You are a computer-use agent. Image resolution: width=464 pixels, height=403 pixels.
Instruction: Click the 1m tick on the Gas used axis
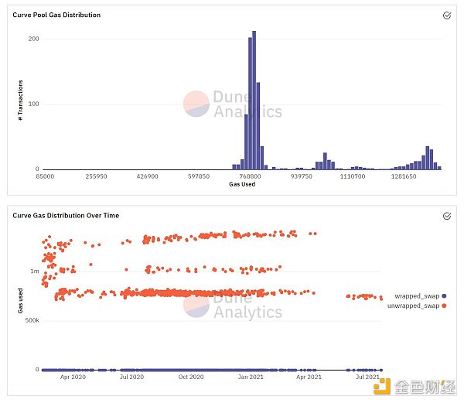tap(35, 272)
